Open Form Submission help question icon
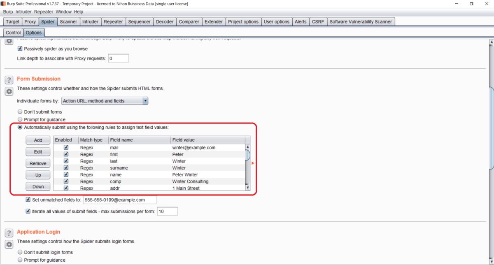 click(9, 80)
